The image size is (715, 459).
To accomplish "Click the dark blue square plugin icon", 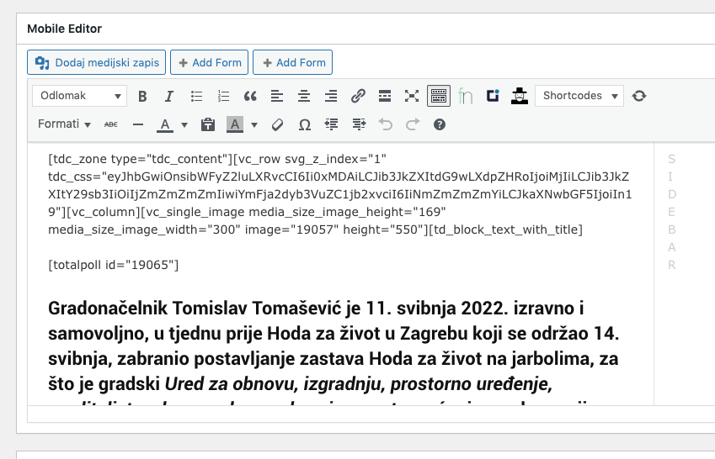I will [493, 96].
